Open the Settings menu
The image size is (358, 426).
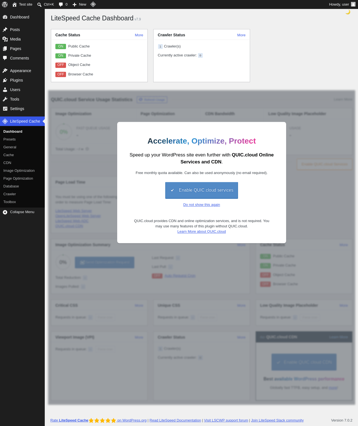(22, 109)
